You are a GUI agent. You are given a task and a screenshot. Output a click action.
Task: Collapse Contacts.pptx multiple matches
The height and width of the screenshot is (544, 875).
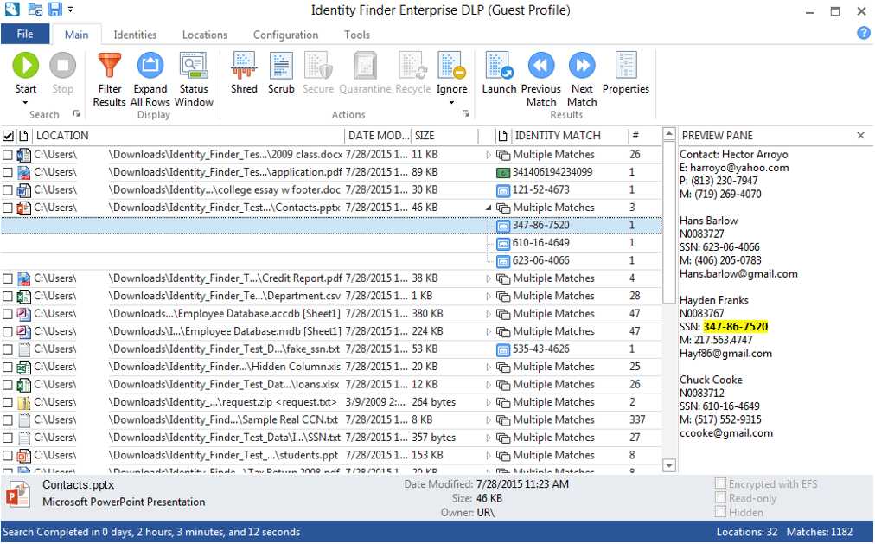pyautogui.click(x=489, y=208)
